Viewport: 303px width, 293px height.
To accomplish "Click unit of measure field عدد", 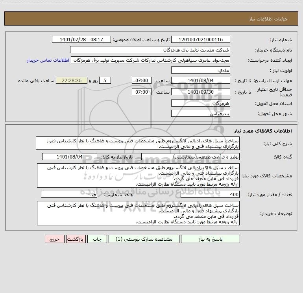I will (x=69, y=195).
